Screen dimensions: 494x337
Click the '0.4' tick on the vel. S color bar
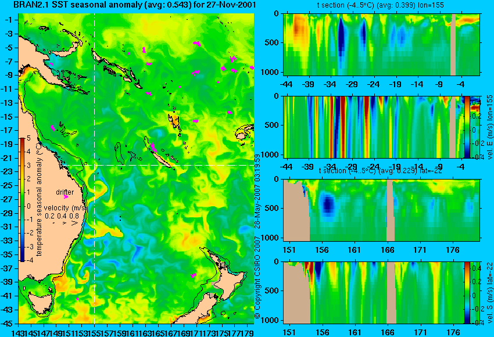[x=476, y=268]
